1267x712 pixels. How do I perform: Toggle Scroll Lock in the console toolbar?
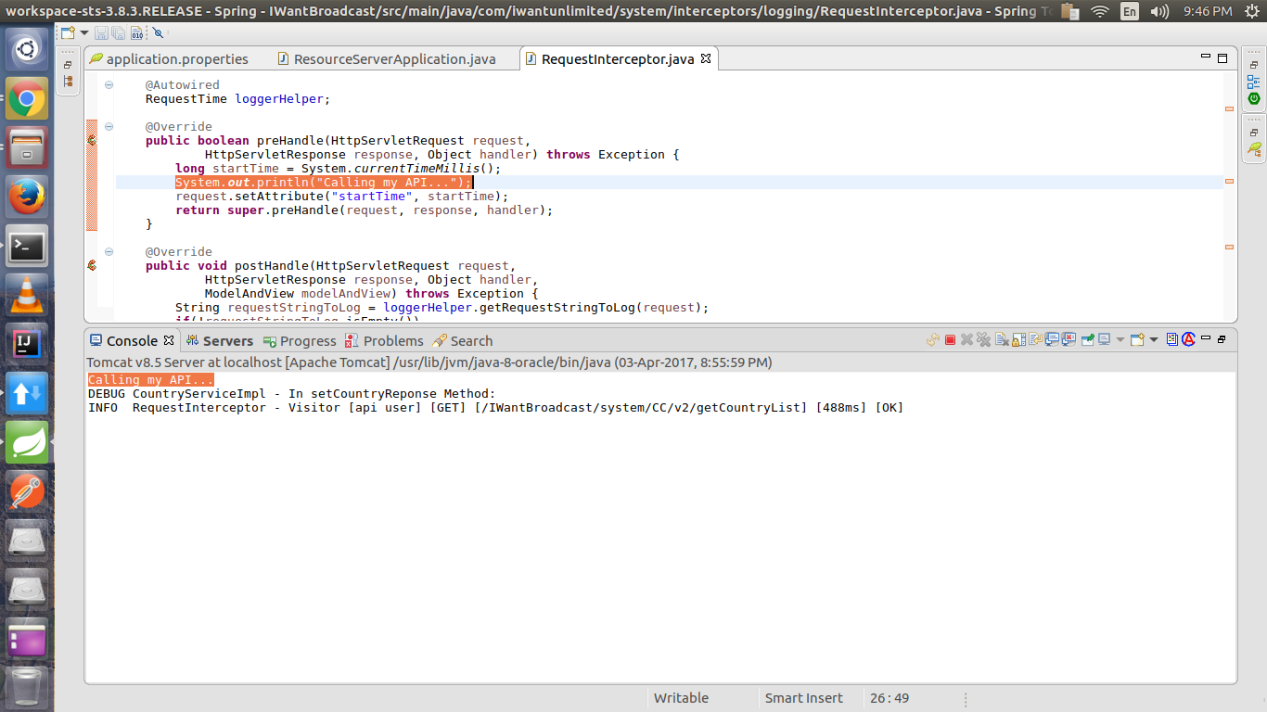click(x=1018, y=340)
